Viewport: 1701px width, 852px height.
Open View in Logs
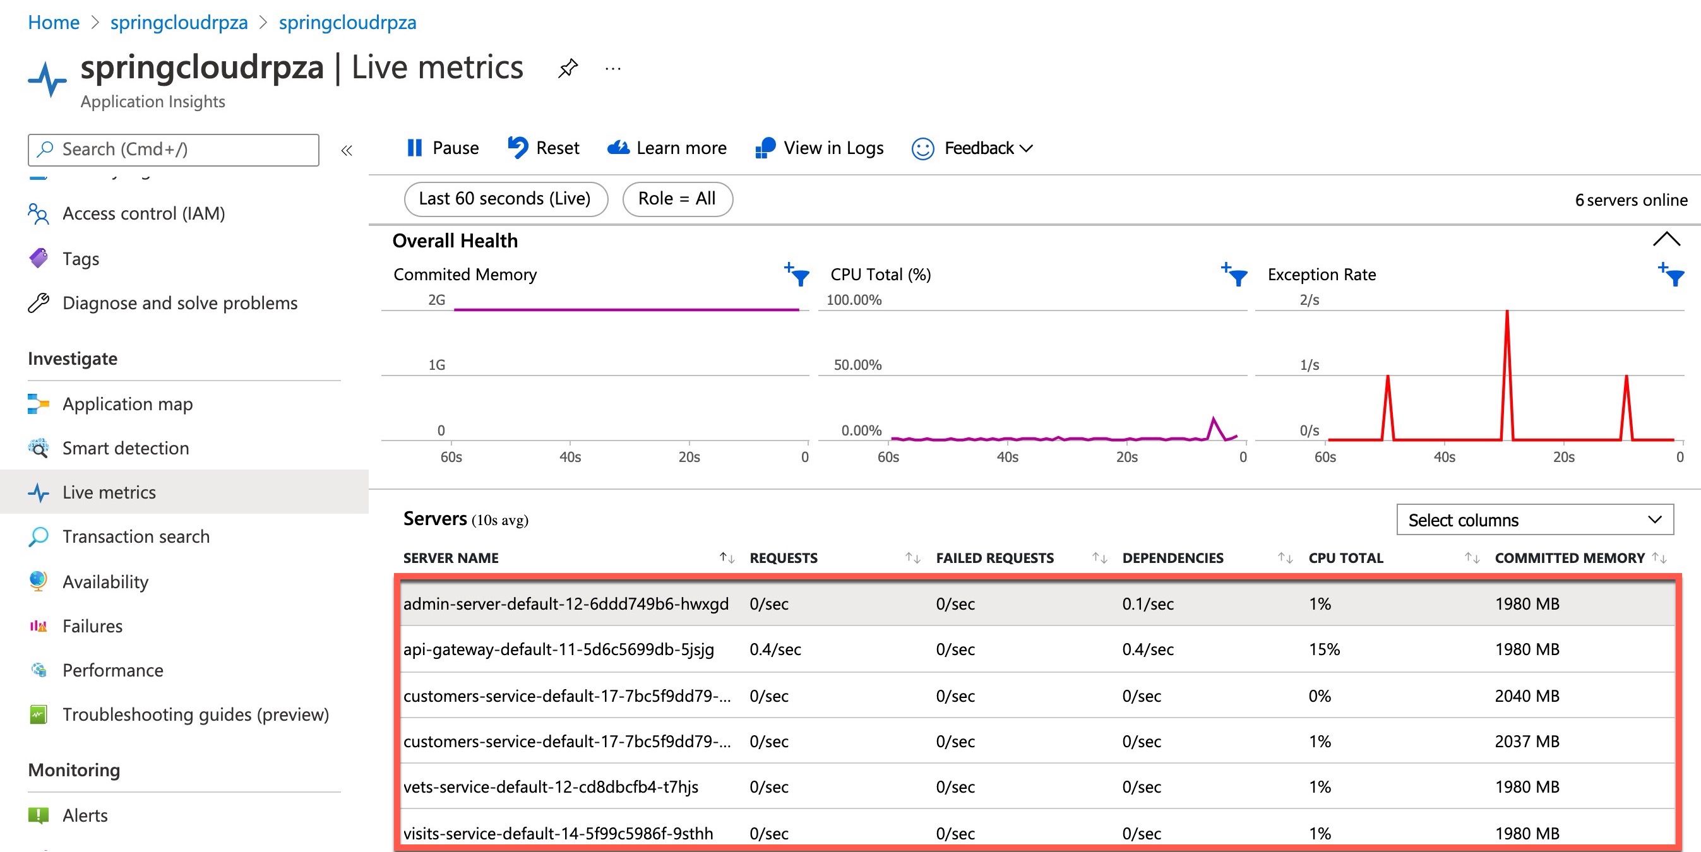(820, 148)
